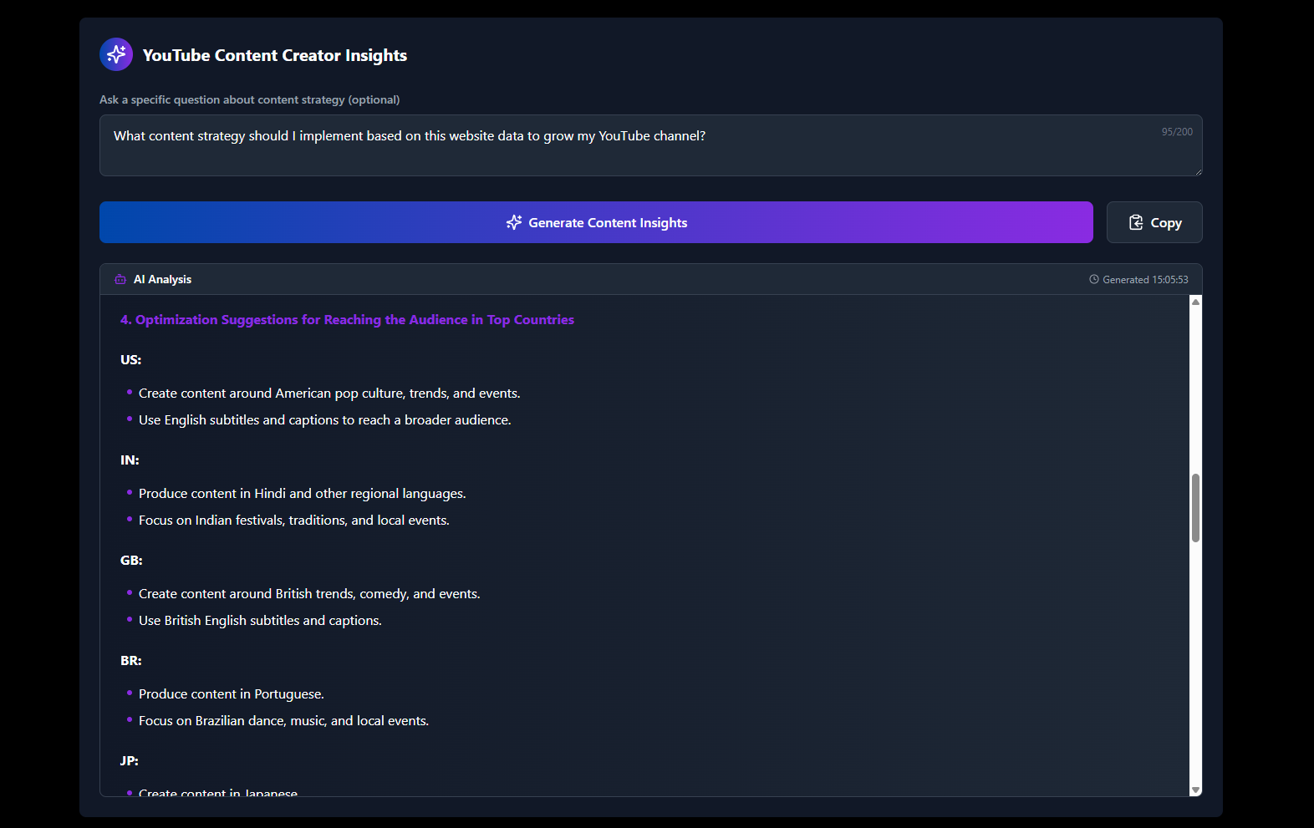Click the 'British trends, comedy' bullet line
1314x828 pixels.
pyautogui.click(x=309, y=593)
